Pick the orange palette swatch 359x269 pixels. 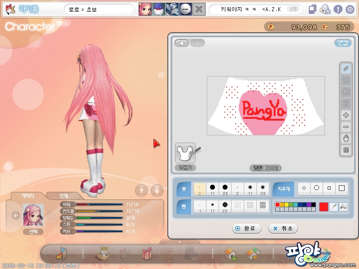pyautogui.click(x=282, y=204)
